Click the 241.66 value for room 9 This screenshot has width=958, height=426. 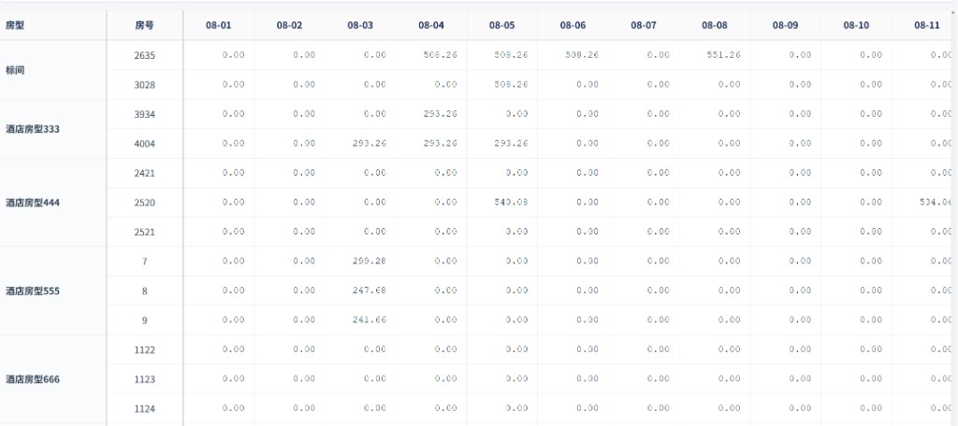point(369,319)
